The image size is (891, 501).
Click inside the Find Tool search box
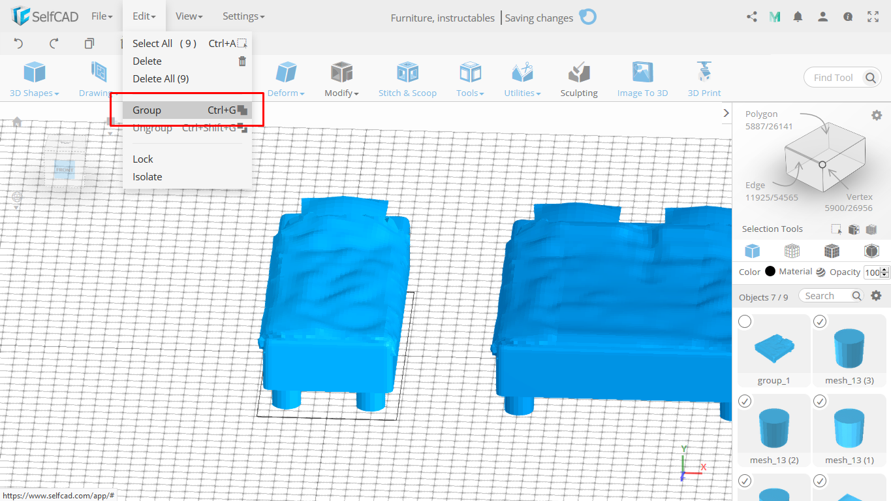[x=833, y=78]
